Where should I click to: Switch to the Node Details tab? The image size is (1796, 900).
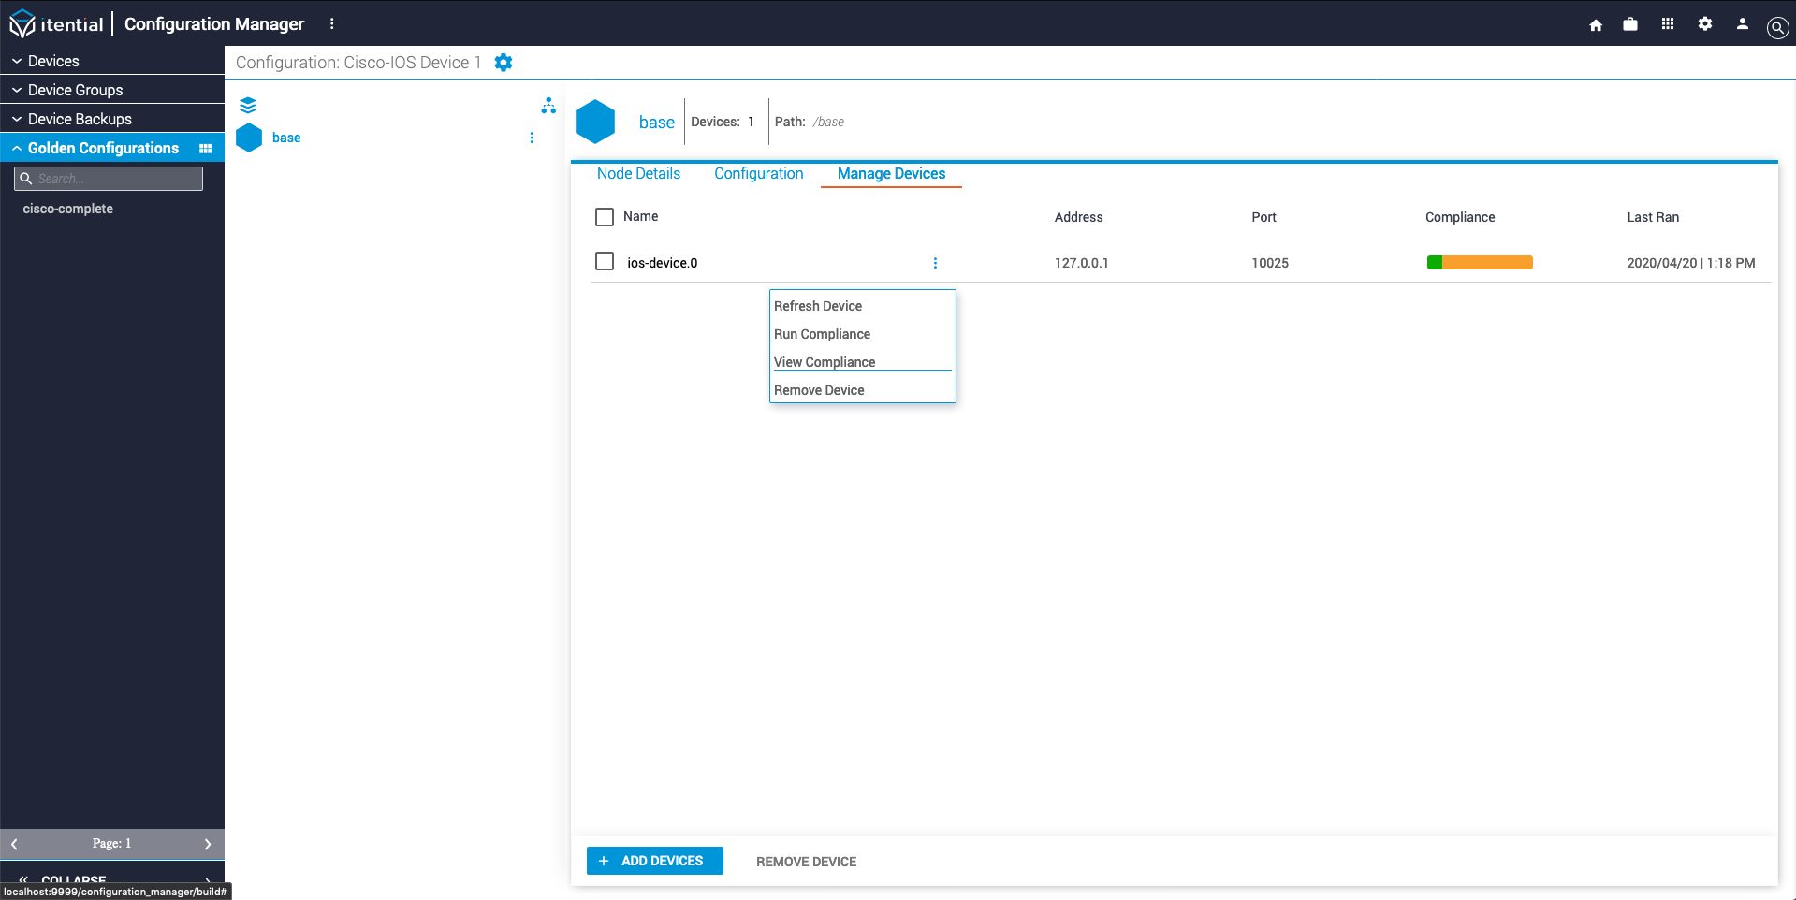(638, 174)
